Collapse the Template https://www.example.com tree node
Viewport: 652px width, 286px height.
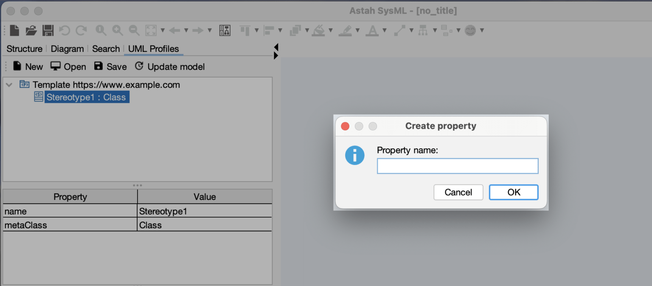(8, 84)
